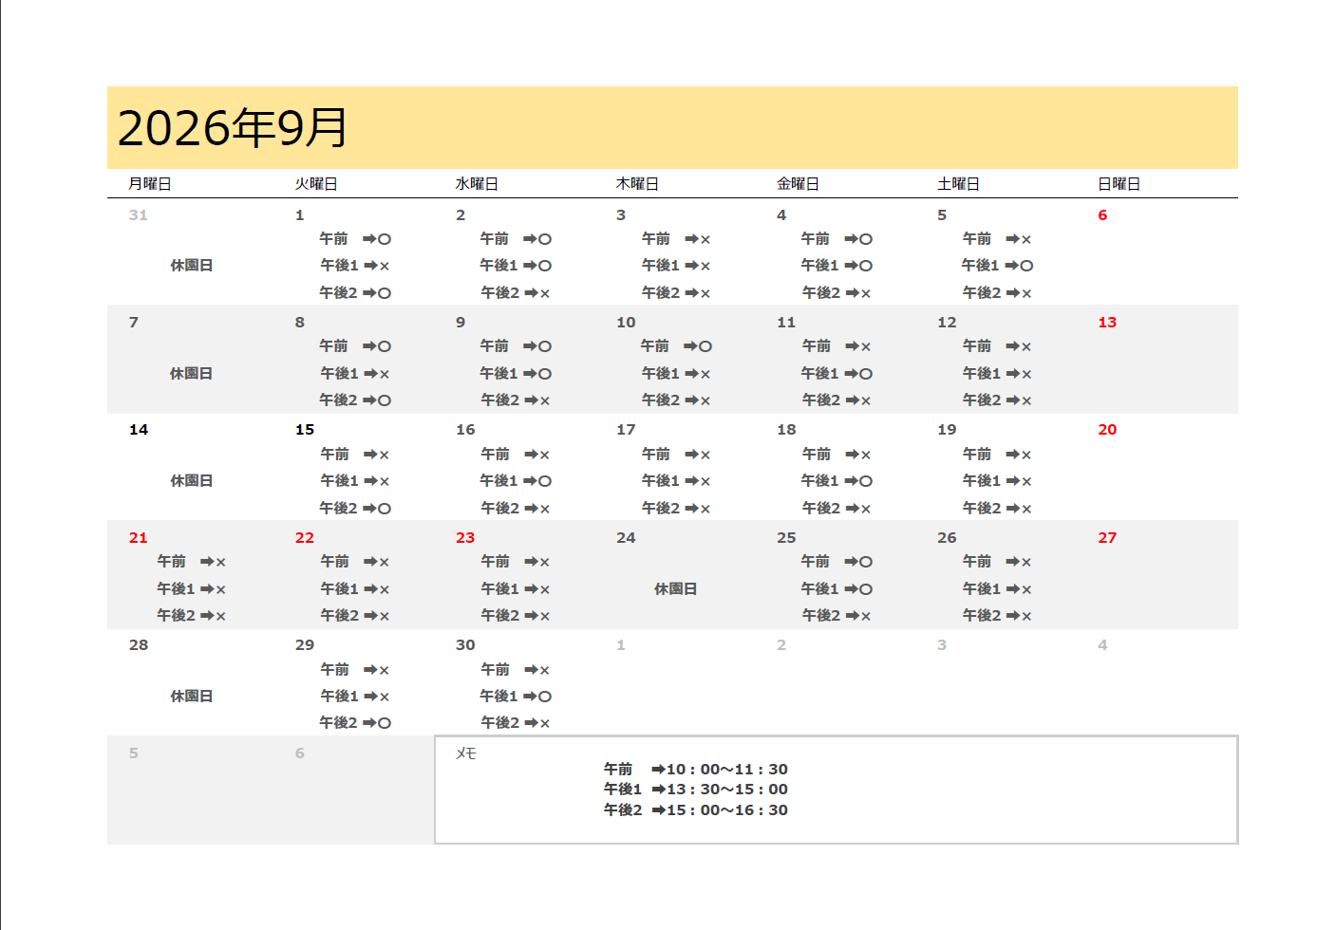Click the 土曜日 column header
This screenshot has height=930, width=1317.
pos(958,184)
